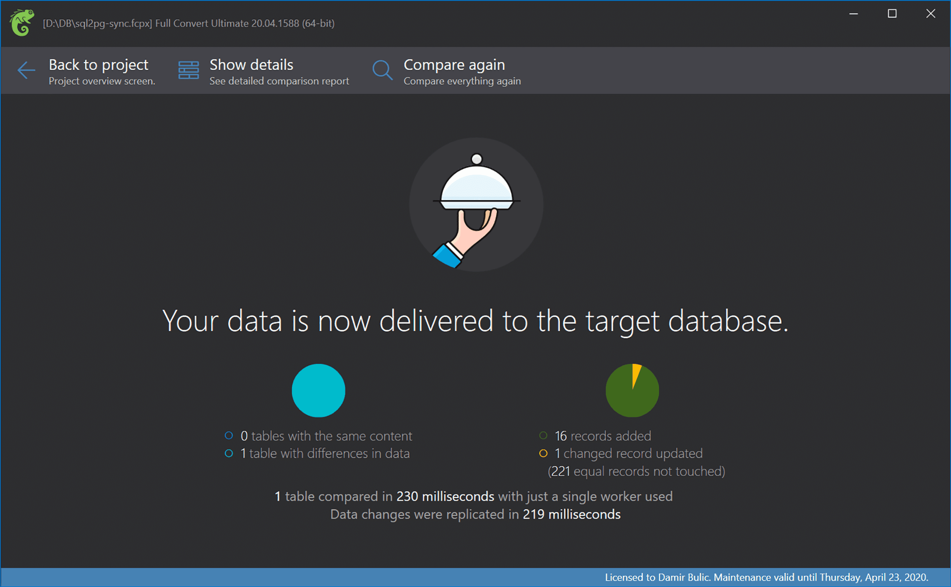Screen dimensions: 951x587
Task: Click '1 table with differences in data' text
Action: pyautogui.click(x=325, y=454)
